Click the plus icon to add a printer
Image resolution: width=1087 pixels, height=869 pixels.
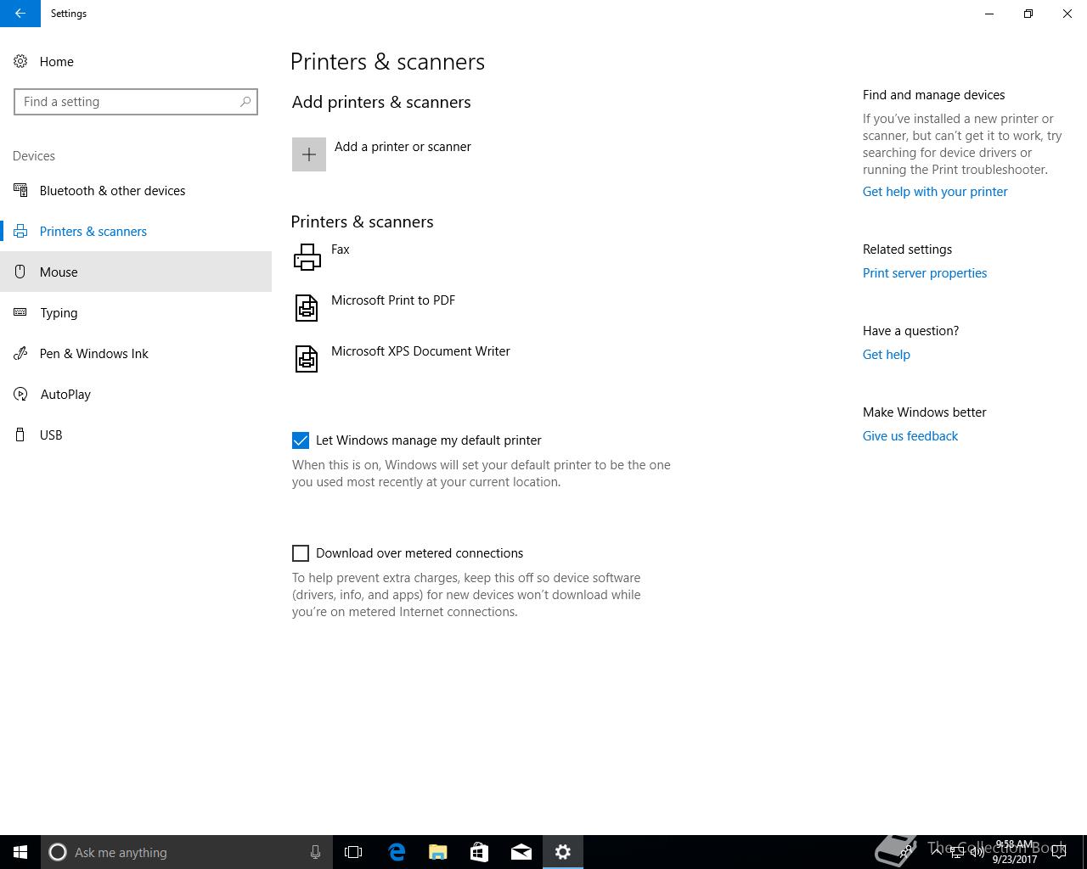(x=309, y=154)
